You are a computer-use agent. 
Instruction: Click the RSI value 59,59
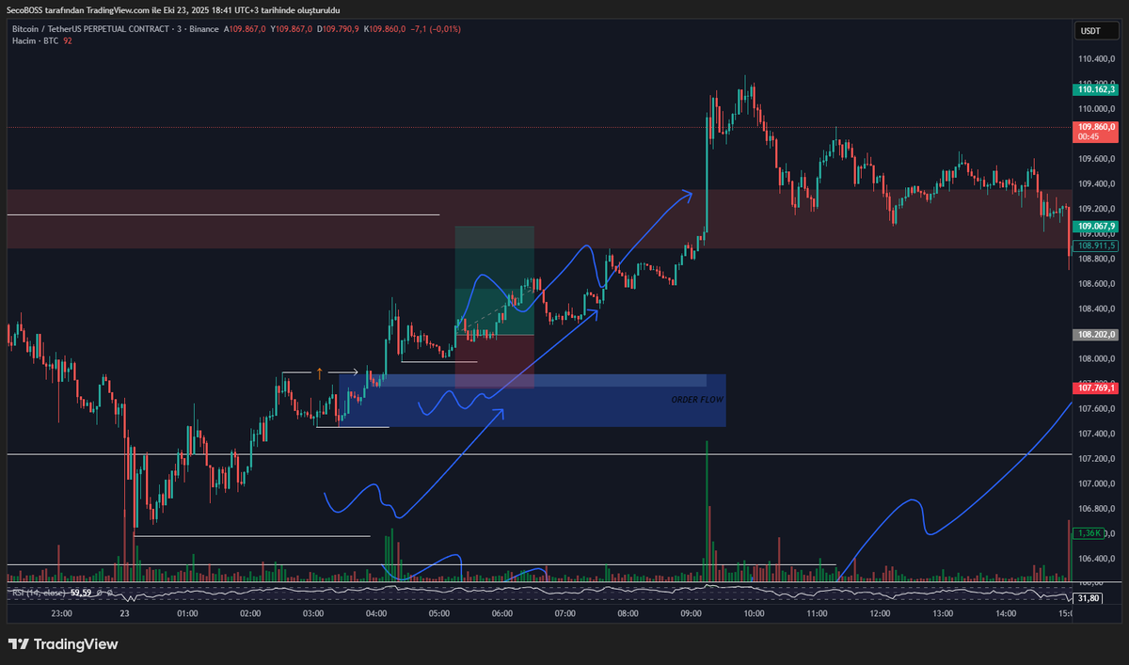[x=81, y=593]
